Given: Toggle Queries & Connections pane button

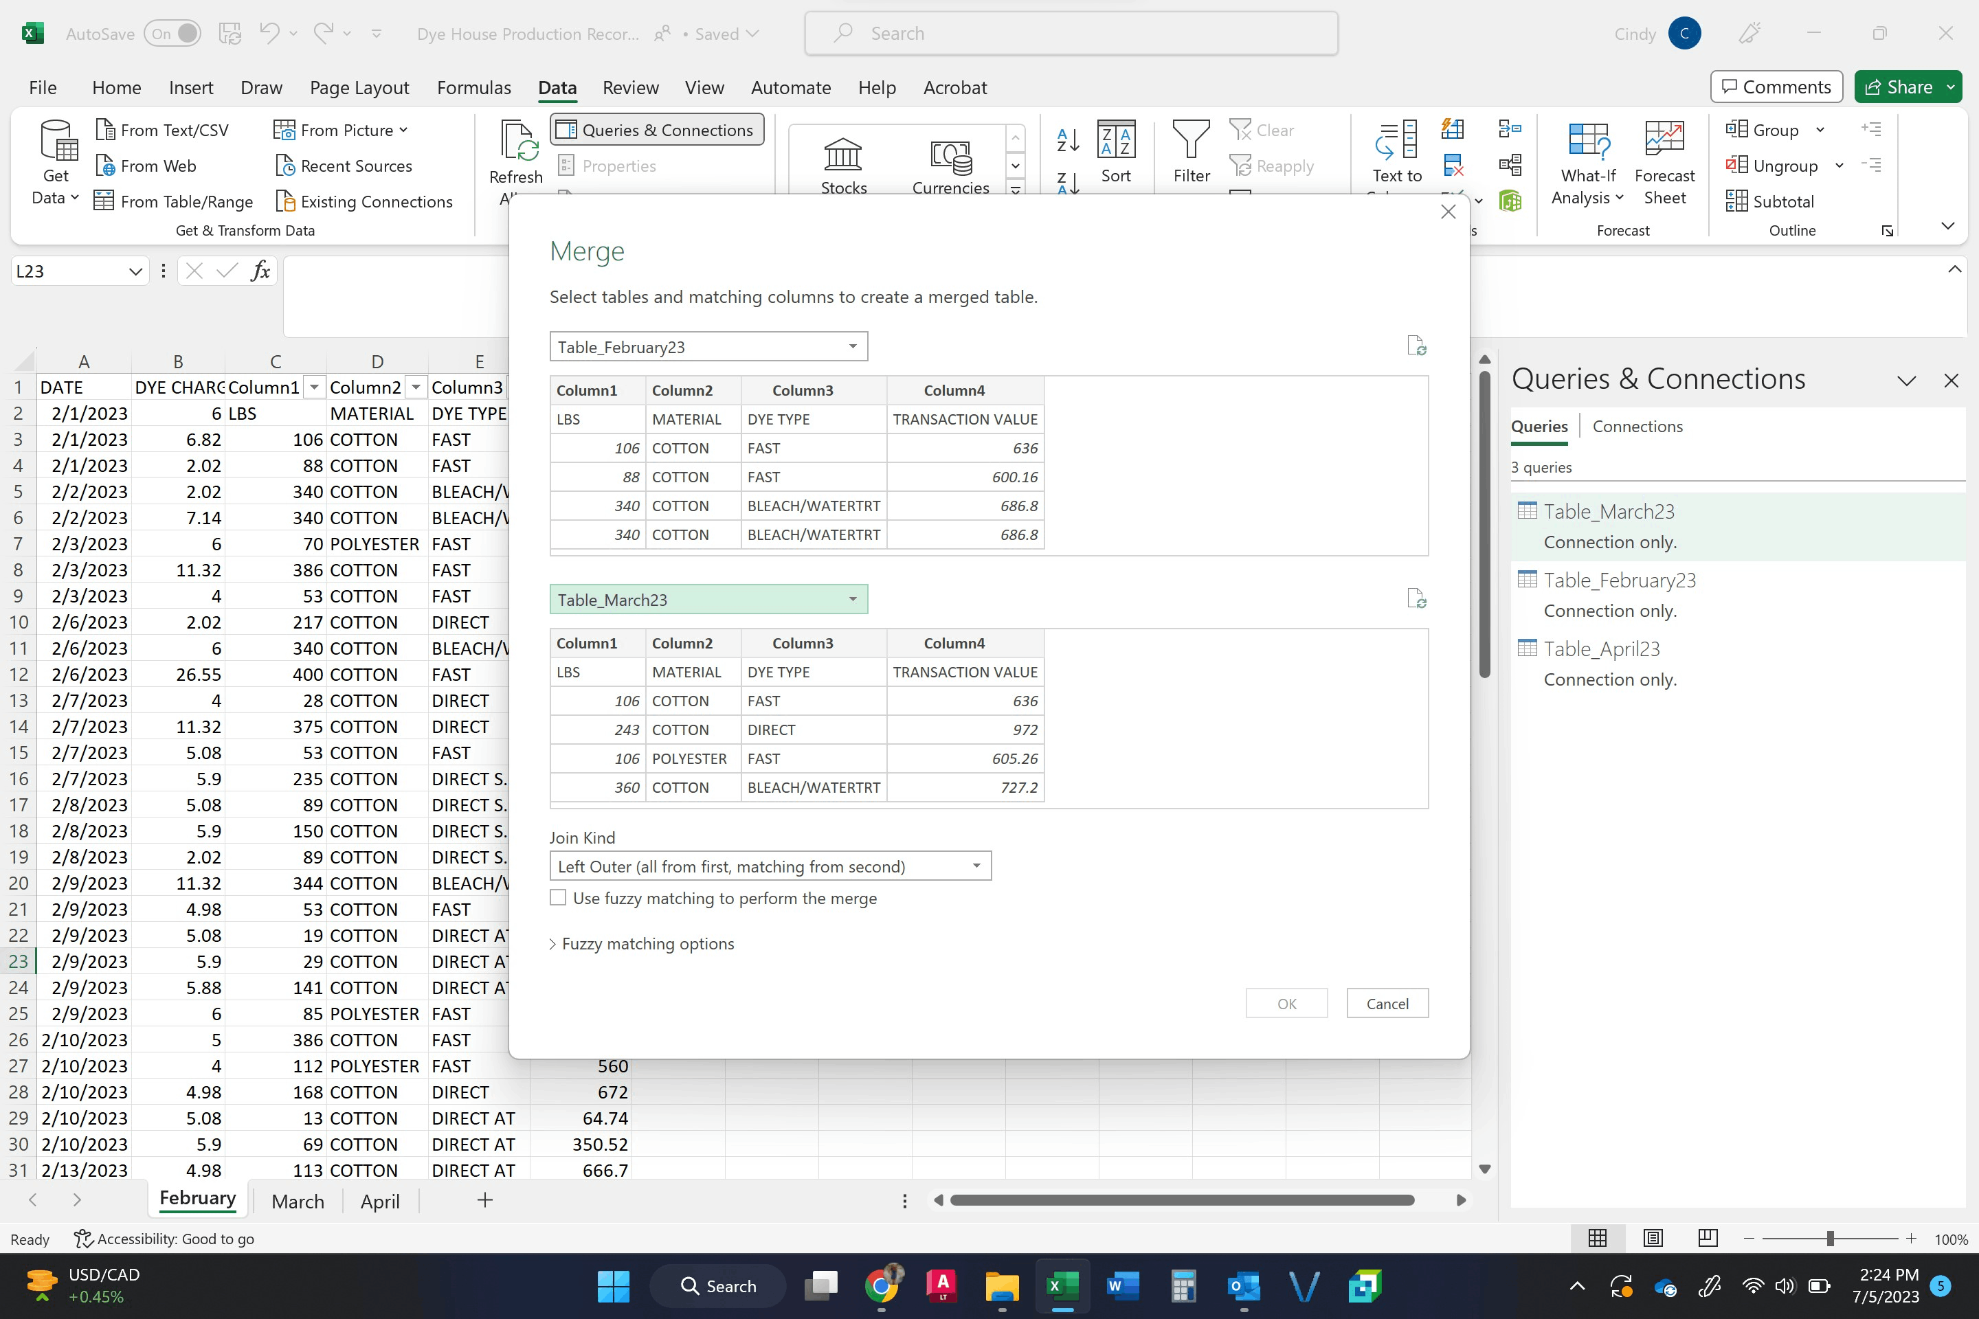Looking at the screenshot, I should coord(656,130).
